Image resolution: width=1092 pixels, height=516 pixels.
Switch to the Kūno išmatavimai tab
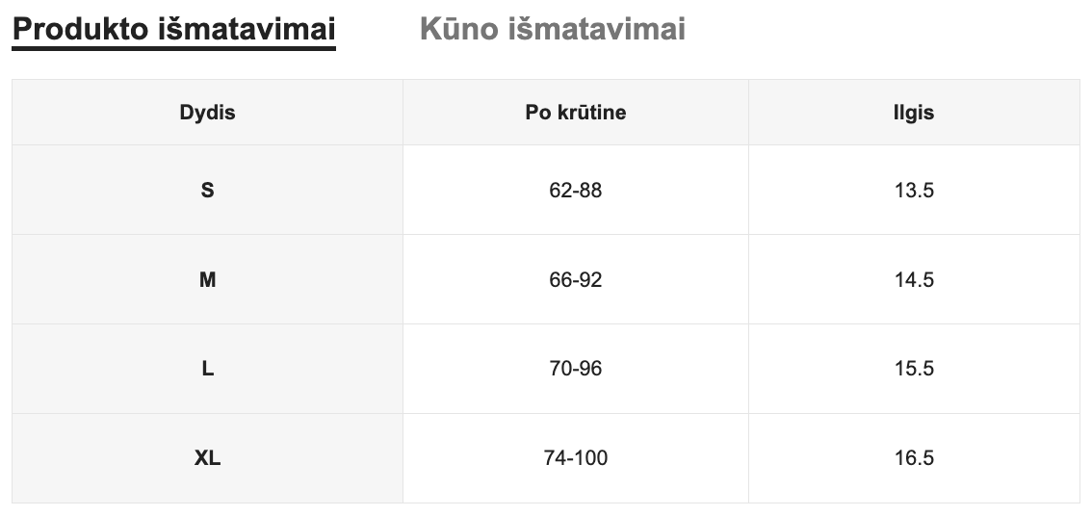pos(553,29)
